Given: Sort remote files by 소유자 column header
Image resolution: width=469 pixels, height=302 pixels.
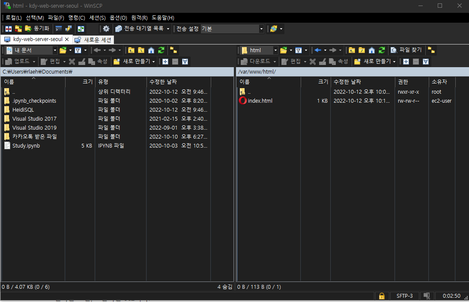Looking at the screenshot, I should [x=442, y=82].
